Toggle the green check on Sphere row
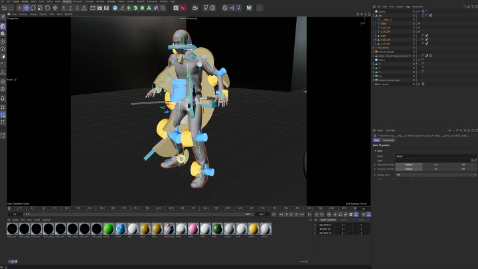 pyautogui.click(x=419, y=60)
